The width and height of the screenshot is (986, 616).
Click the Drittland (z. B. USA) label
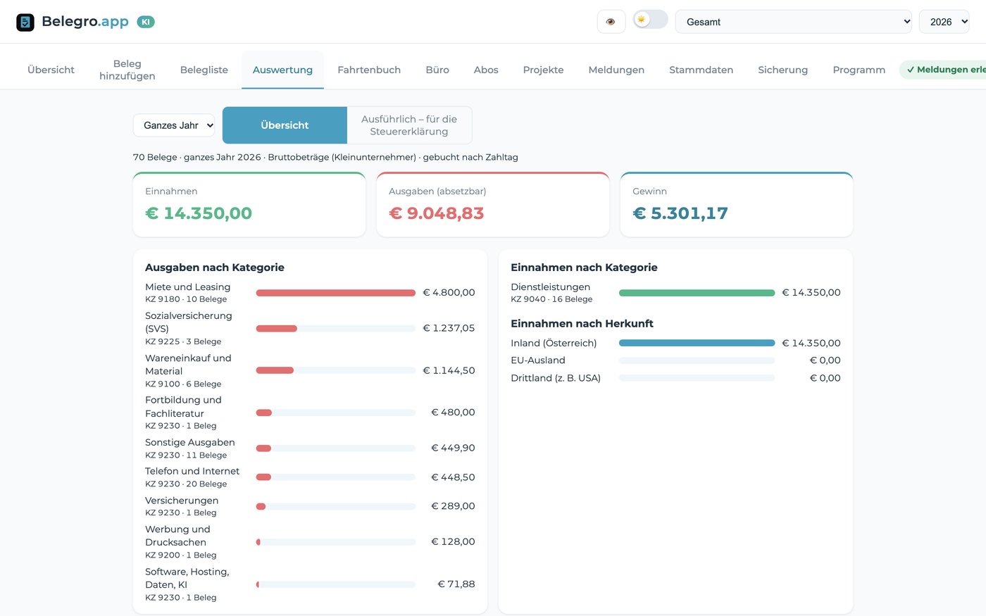pos(556,378)
